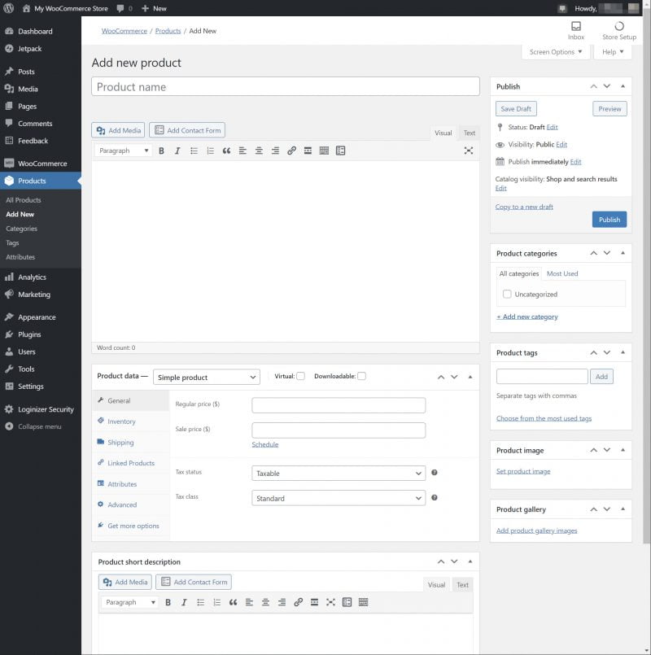
Task: Insert a blockquote in the description editor
Action: coord(226,151)
